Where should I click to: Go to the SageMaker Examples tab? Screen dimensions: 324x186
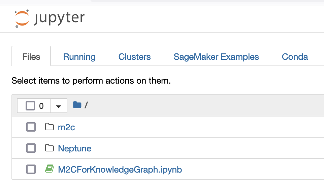pyautogui.click(x=216, y=57)
